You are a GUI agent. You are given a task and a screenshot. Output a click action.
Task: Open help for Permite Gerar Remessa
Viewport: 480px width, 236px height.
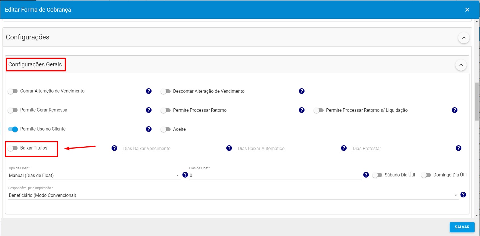pyautogui.click(x=149, y=110)
